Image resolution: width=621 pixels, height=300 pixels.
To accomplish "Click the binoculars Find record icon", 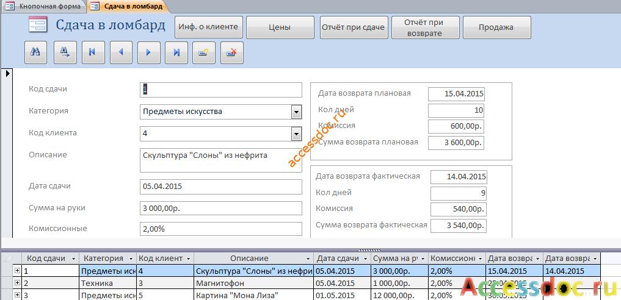I will (x=35, y=52).
